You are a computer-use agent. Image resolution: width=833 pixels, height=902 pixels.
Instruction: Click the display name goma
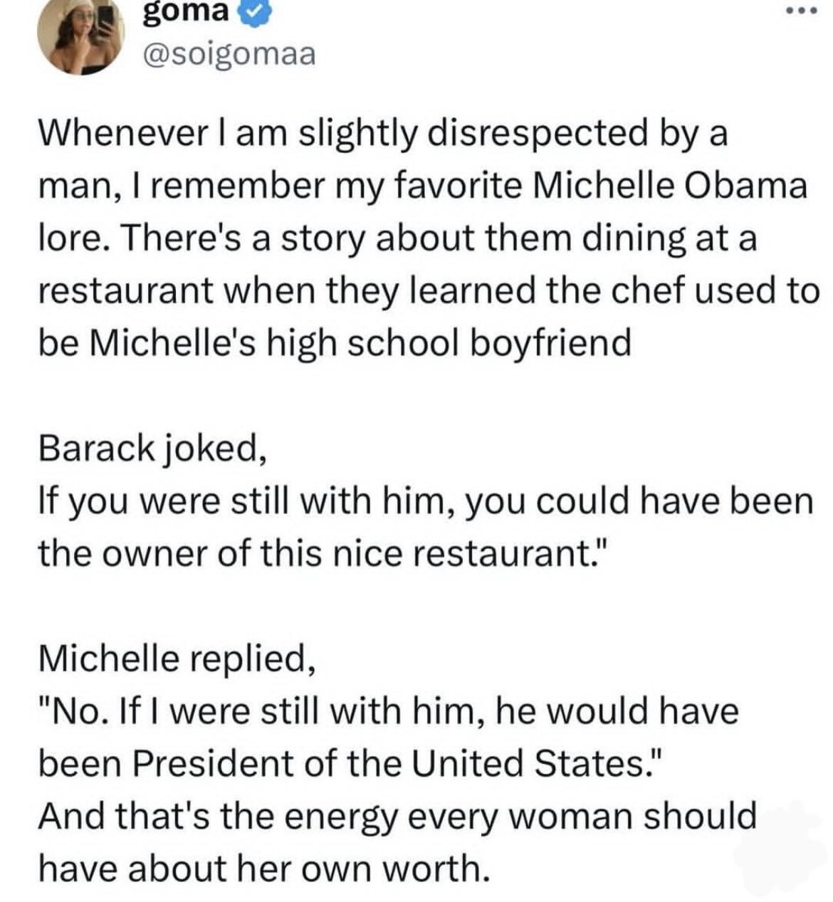pos(186,14)
